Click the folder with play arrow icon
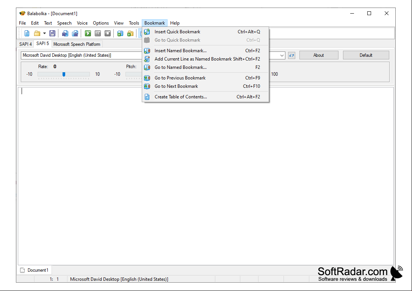Viewport: 412px width, 291px height. click(x=130, y=33)
